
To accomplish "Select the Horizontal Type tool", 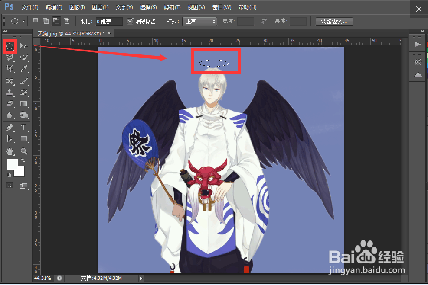I will tap(24, 128).
